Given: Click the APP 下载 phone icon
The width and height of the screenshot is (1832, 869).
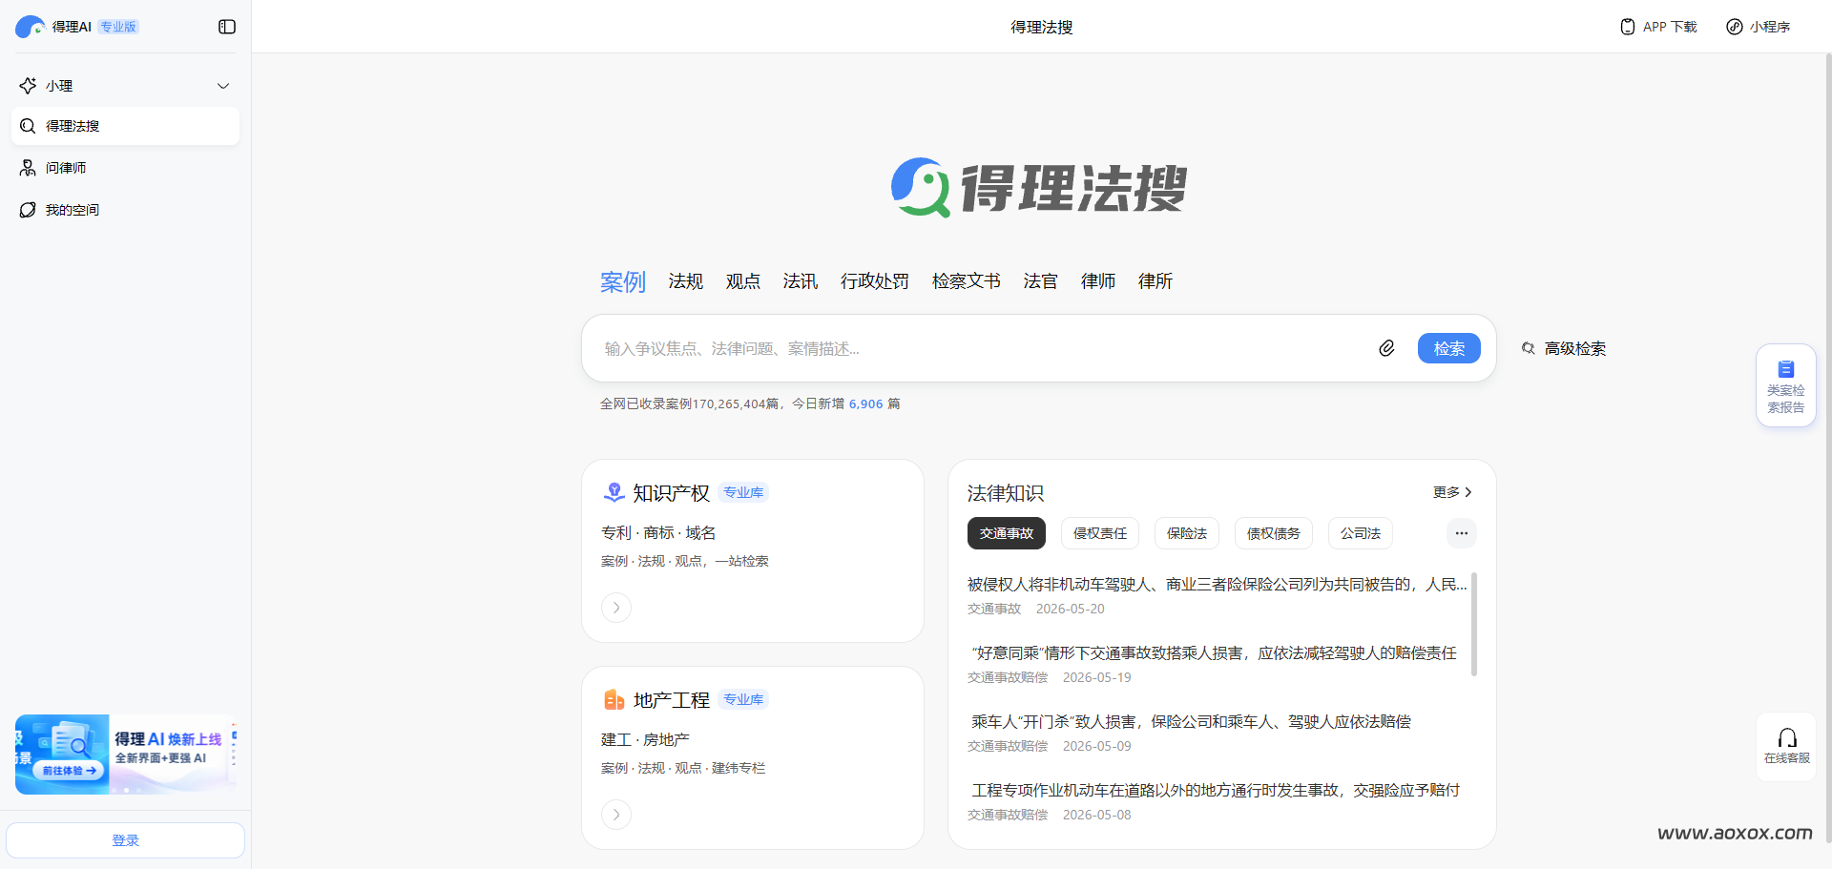Looking at the screenshot, I should pyautogui.click(x=1628, y=27).
